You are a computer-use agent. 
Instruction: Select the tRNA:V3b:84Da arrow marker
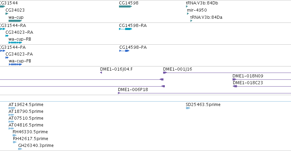(191, 21)
